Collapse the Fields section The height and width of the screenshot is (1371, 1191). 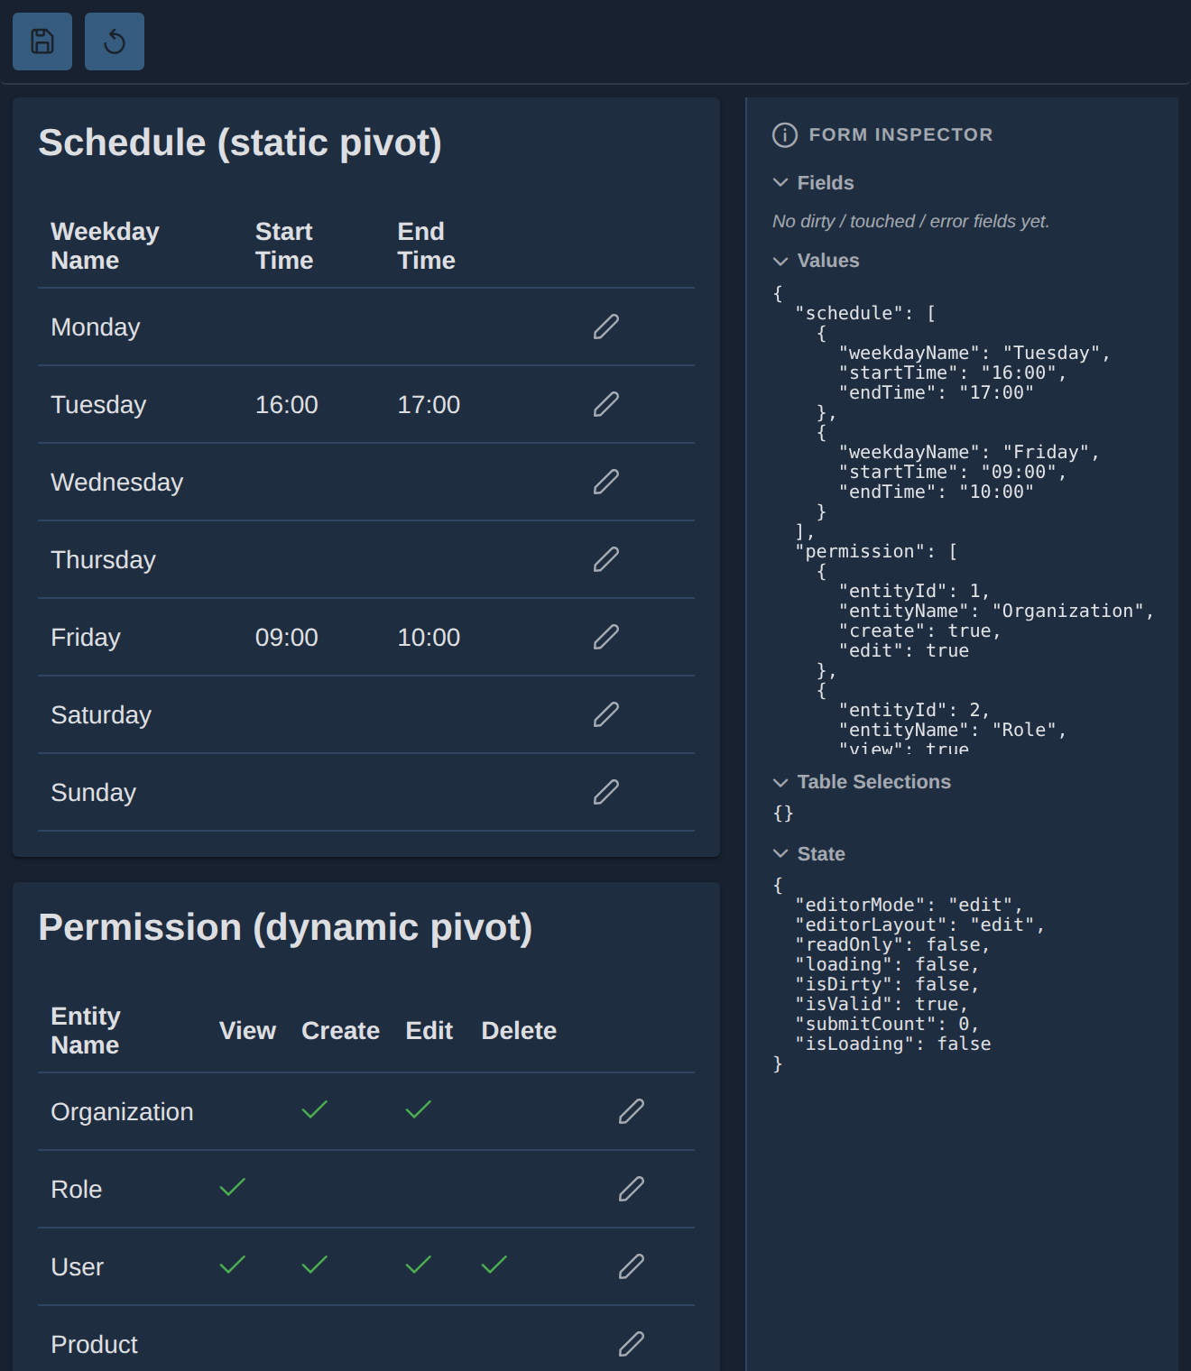pos(780,182)
